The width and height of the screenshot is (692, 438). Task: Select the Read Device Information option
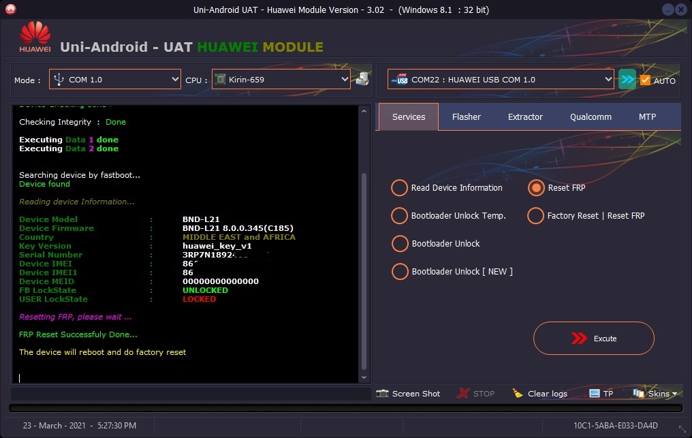[x=400, y=188]
